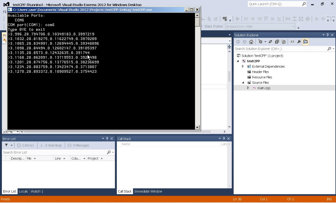Click Back arrow in Solution Explorer toolbar
This screenshot has width=336, height=203.
238,42
